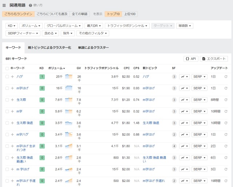
Task: Select the こちらについても言及 mode
Action: point(52,14)
